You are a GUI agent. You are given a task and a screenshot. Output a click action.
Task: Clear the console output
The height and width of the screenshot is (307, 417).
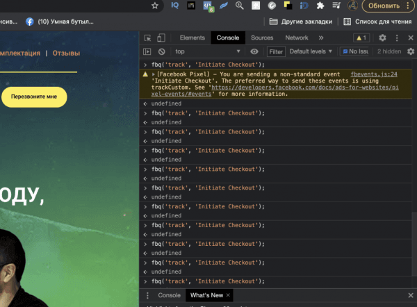[161, 51]
